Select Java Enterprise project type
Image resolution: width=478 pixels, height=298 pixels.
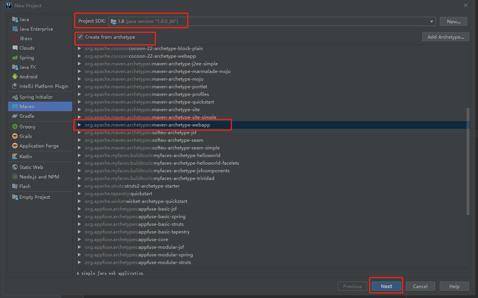[x=40, y=29]
